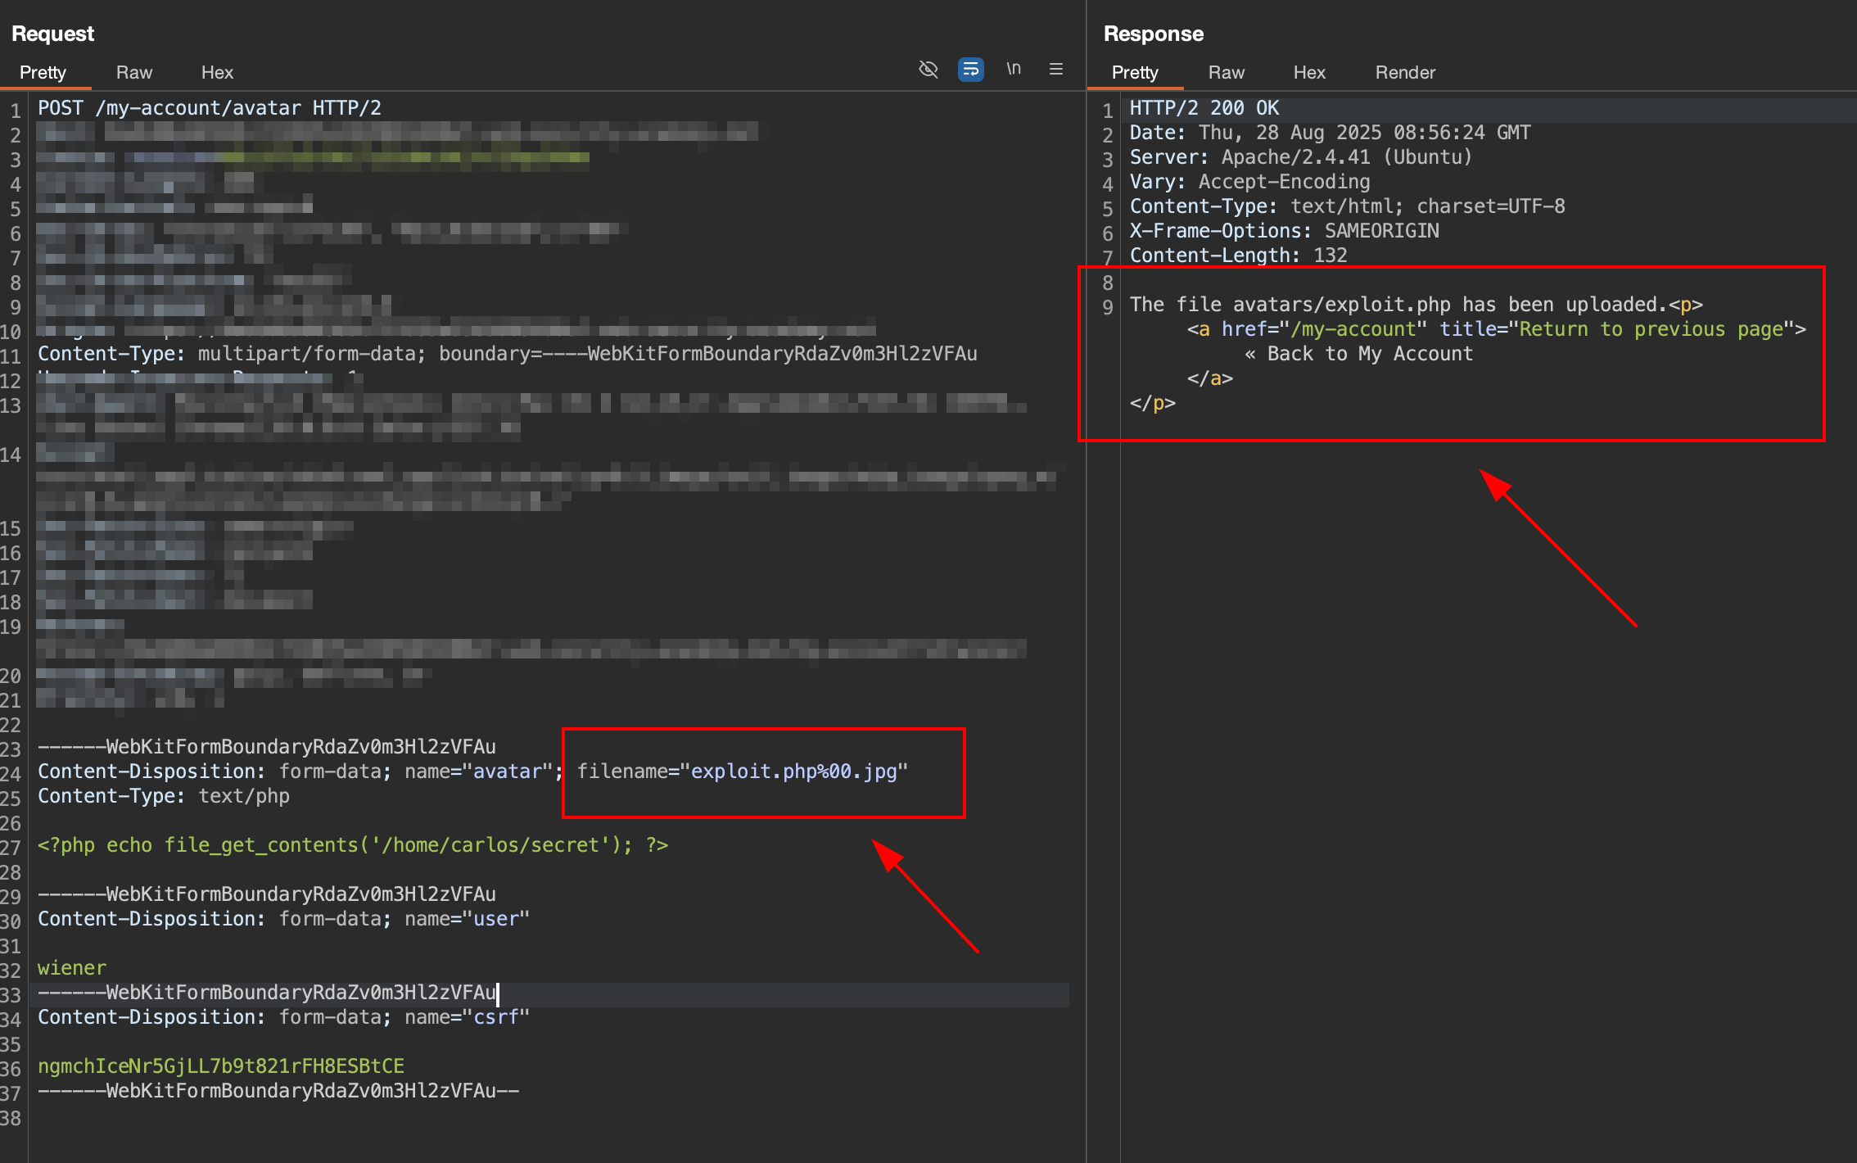Click the HTTP/2 200 OK response line
This screenshot has height=1163, width=1857.
coord(1204,108)
